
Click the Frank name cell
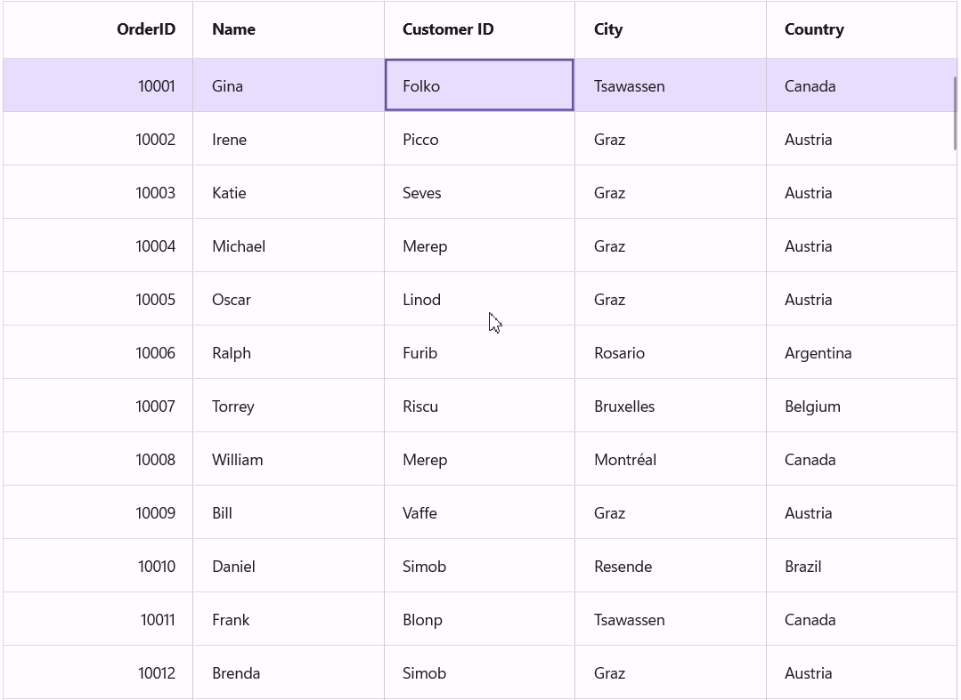231,620
